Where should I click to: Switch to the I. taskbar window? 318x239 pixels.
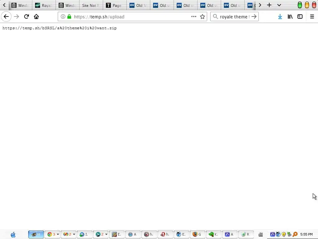(84, 235)
